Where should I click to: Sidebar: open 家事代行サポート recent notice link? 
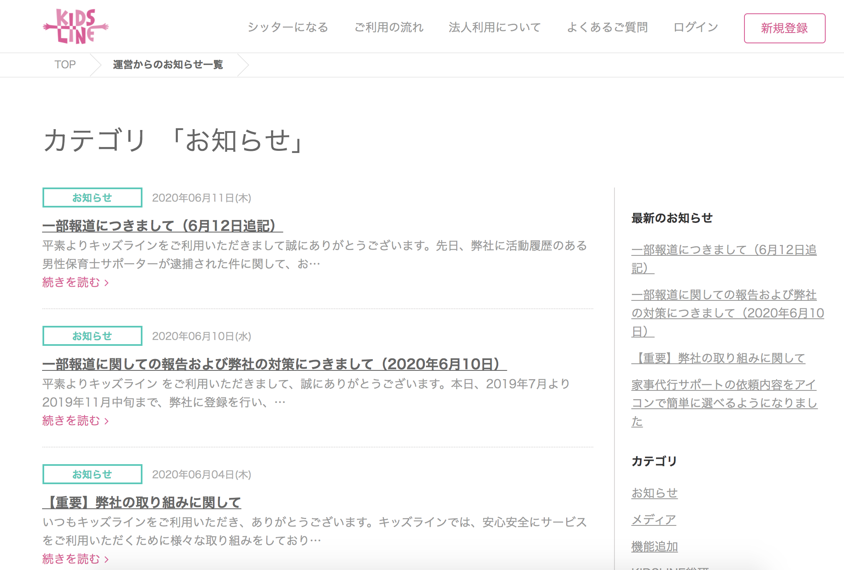click(x=724, y=402)
